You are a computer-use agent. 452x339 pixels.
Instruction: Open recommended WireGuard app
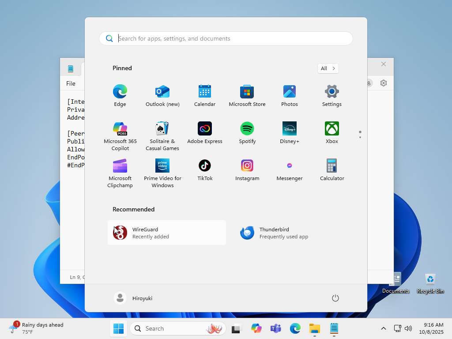click(167, 233)
